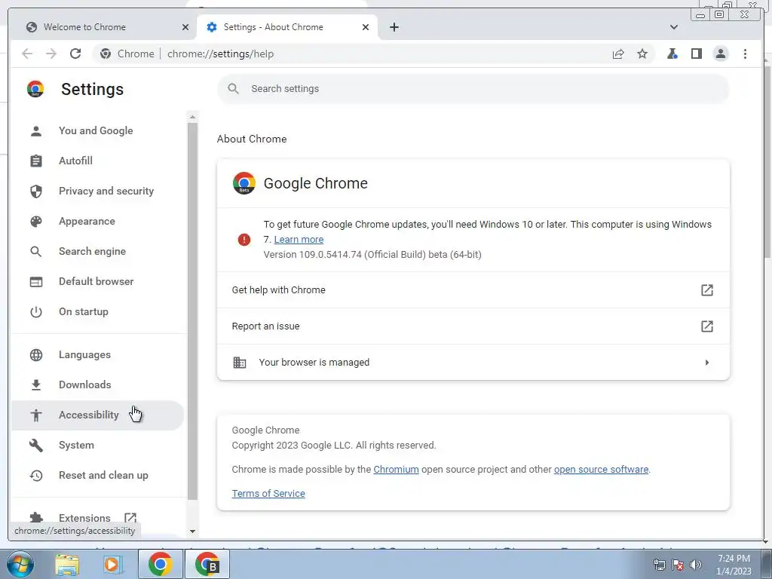
Task: Open On startup settings
Action: click(x=97, y=311)
